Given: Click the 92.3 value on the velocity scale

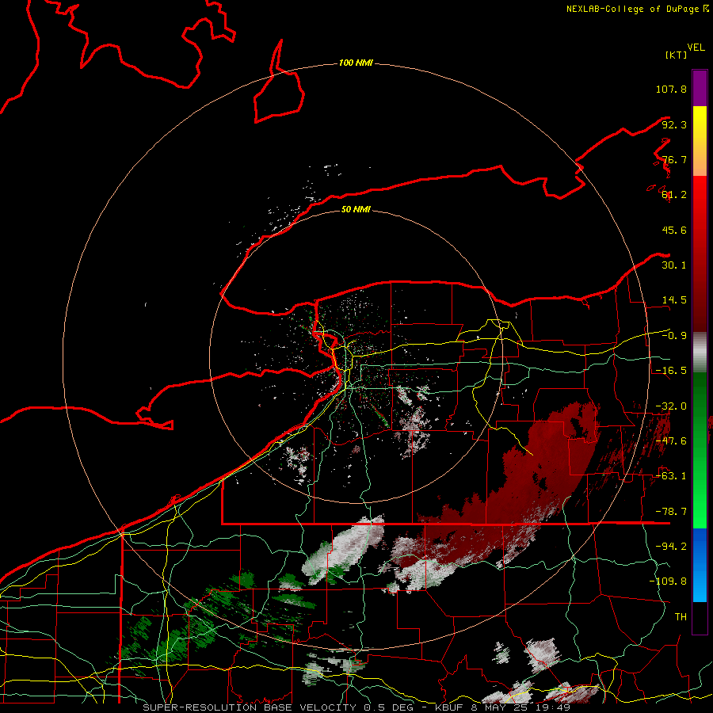Looking at the screenshot, I should tap(674, 124).
